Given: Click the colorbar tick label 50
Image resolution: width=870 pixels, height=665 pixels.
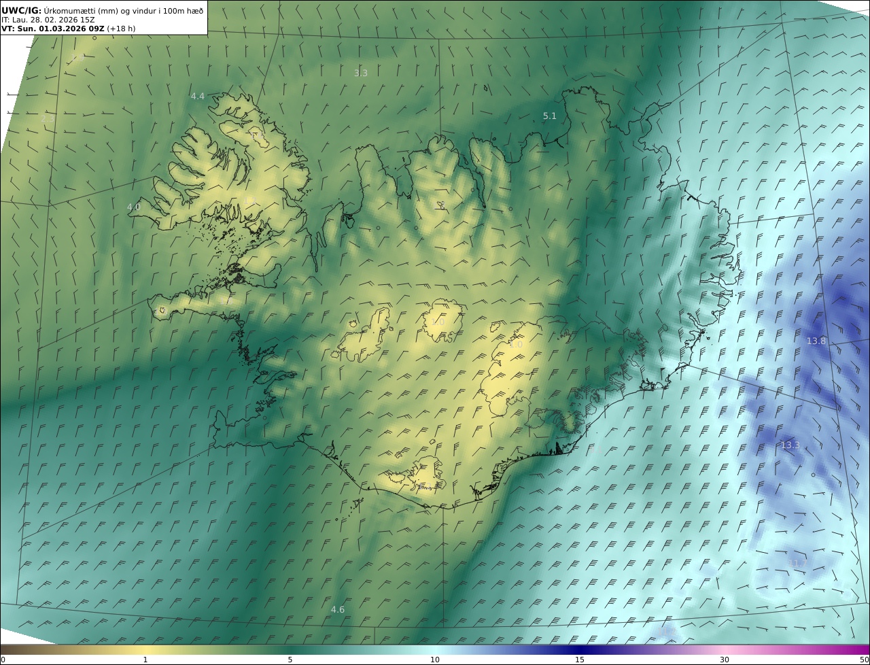Looking at the screenshot, I should pos(864,660).
